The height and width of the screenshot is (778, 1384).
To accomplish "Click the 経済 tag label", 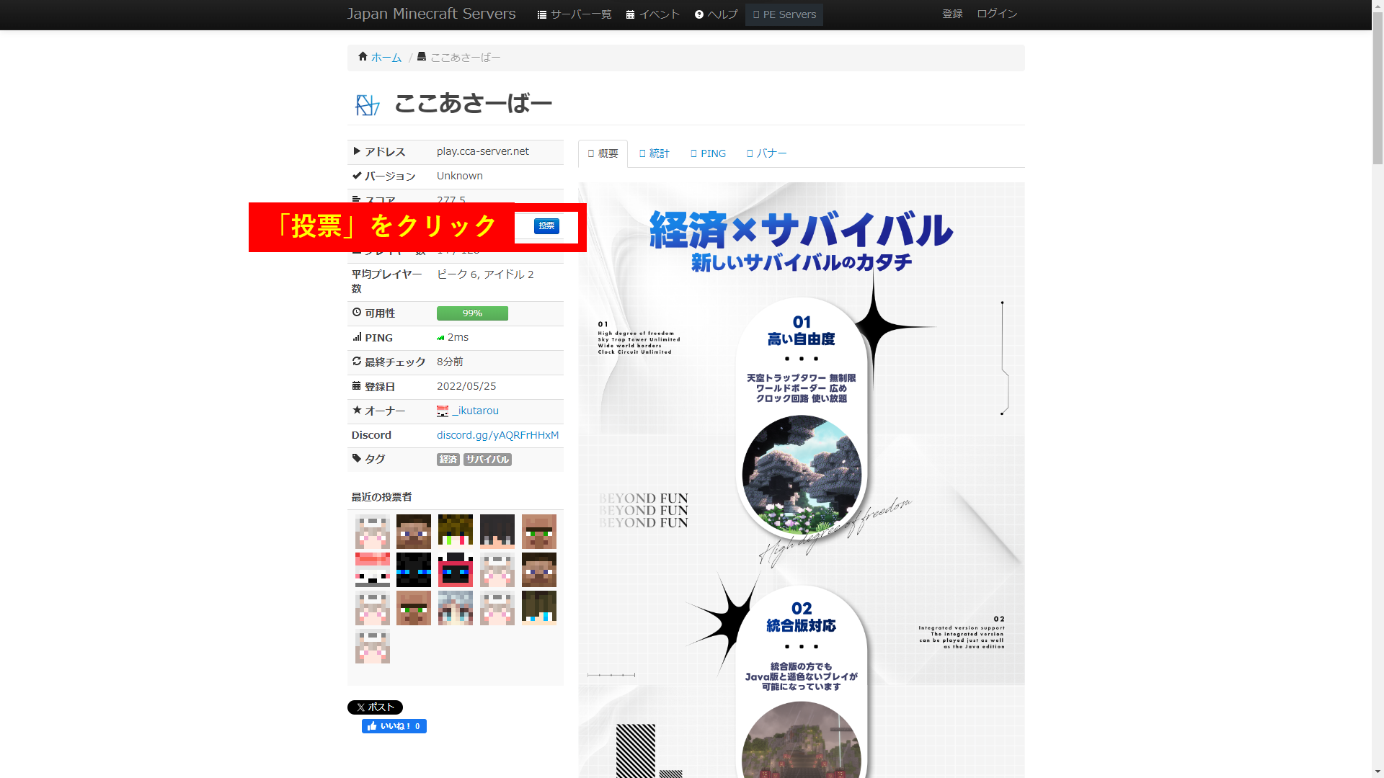I will pyautogui.click(x=448, y=460).
